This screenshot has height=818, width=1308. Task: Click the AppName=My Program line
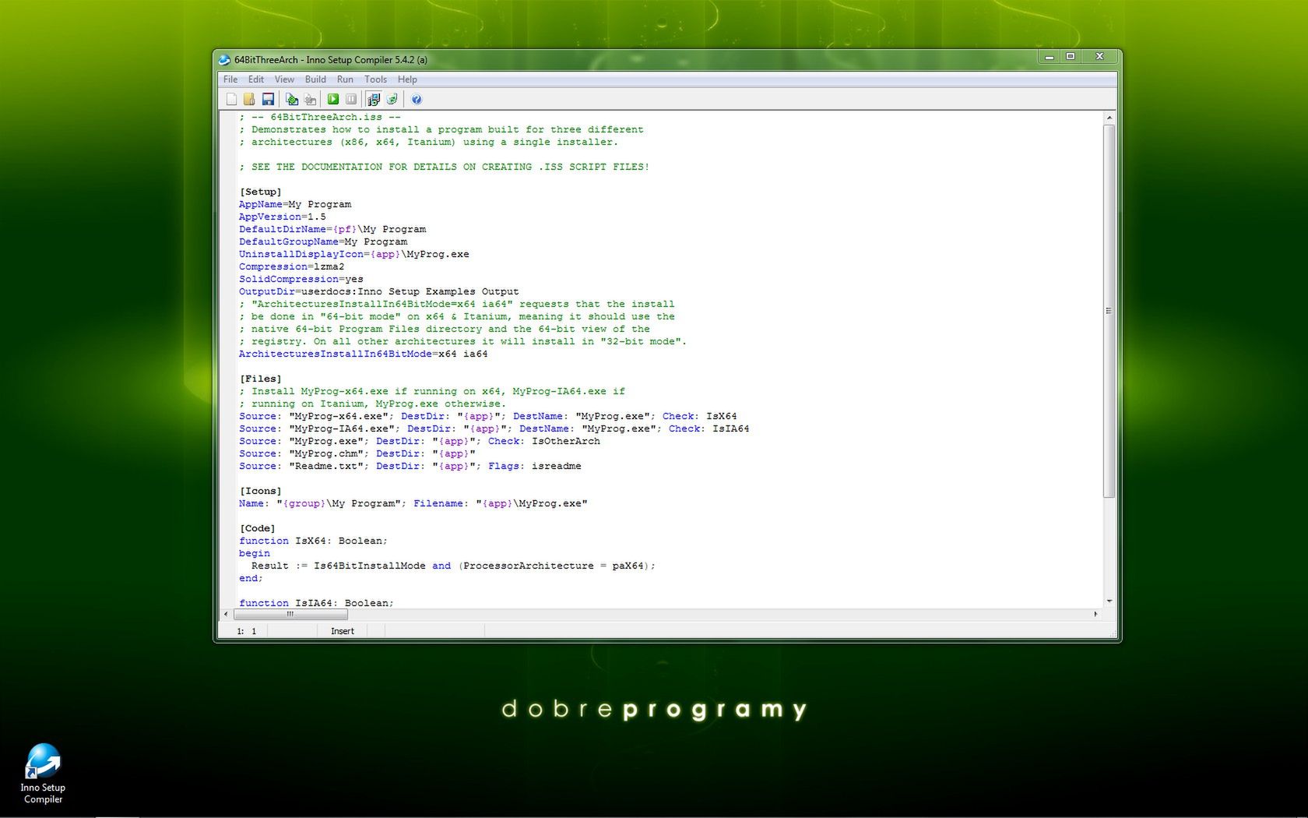pos(295,204)
